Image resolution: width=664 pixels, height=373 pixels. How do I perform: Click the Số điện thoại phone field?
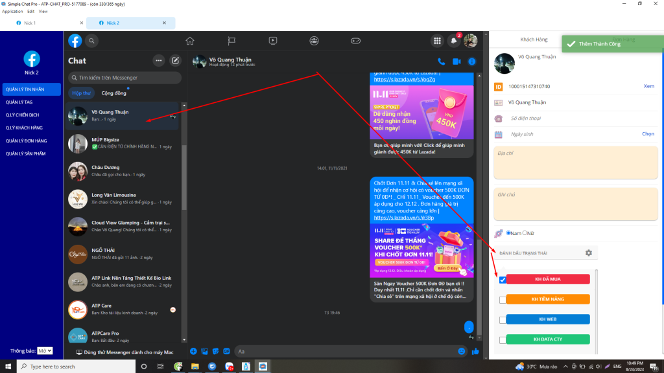pos(582,119)
